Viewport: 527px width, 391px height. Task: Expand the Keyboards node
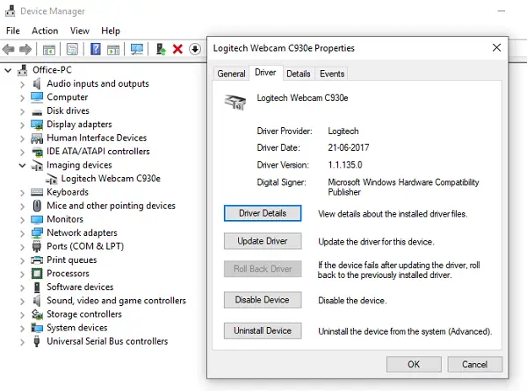[22, 193]
